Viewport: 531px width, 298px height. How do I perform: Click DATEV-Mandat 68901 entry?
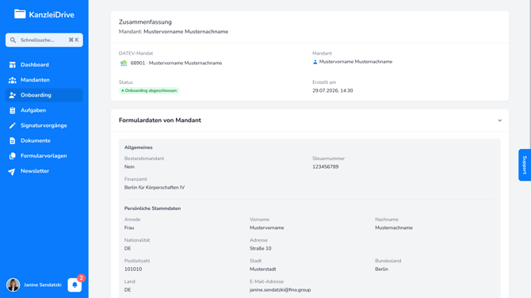point(176,63)
